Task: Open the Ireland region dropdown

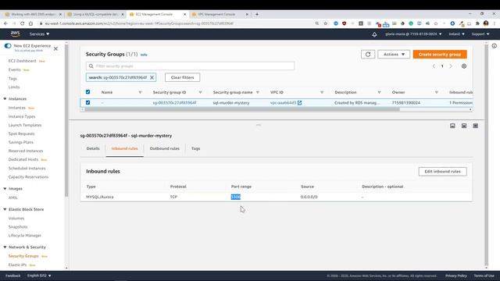Action: click(x=456, y=34)
